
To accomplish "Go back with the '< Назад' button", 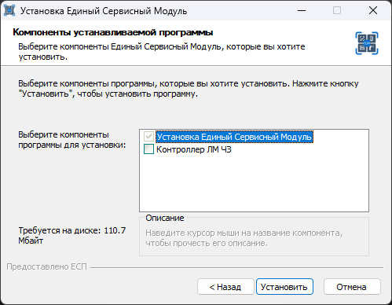I will coord(225,287).
